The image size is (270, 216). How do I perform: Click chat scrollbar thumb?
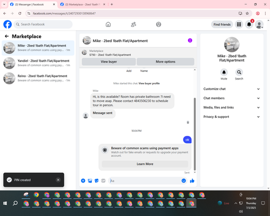[x=194, y=134]
